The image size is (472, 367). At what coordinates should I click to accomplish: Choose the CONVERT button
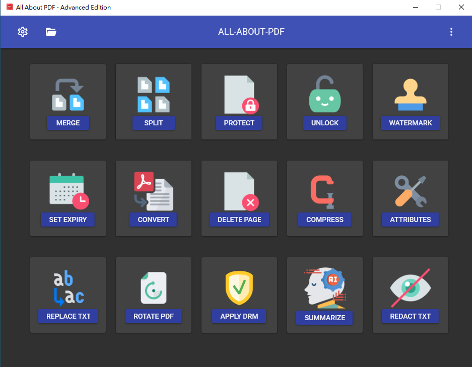coord(154,219)
